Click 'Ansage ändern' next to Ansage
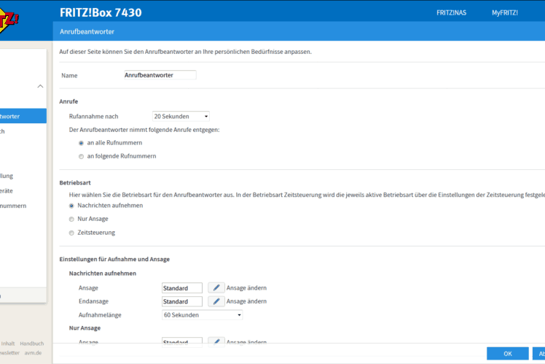The image size is (545, 364). (246, 288)
